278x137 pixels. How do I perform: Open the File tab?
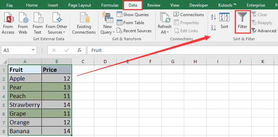coord(9,5)
